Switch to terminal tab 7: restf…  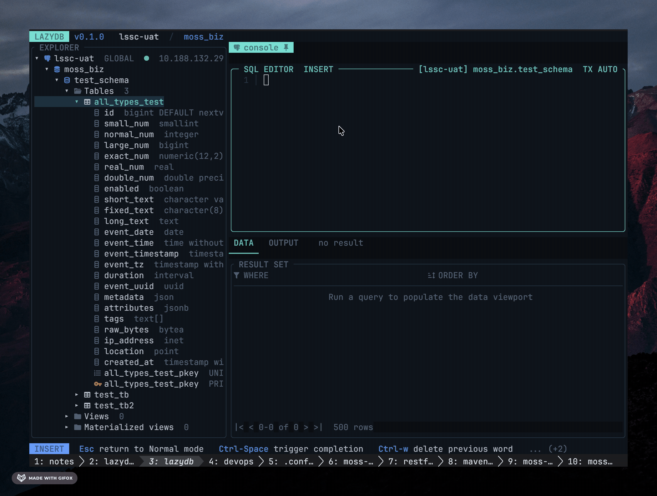tap(410, 461)
